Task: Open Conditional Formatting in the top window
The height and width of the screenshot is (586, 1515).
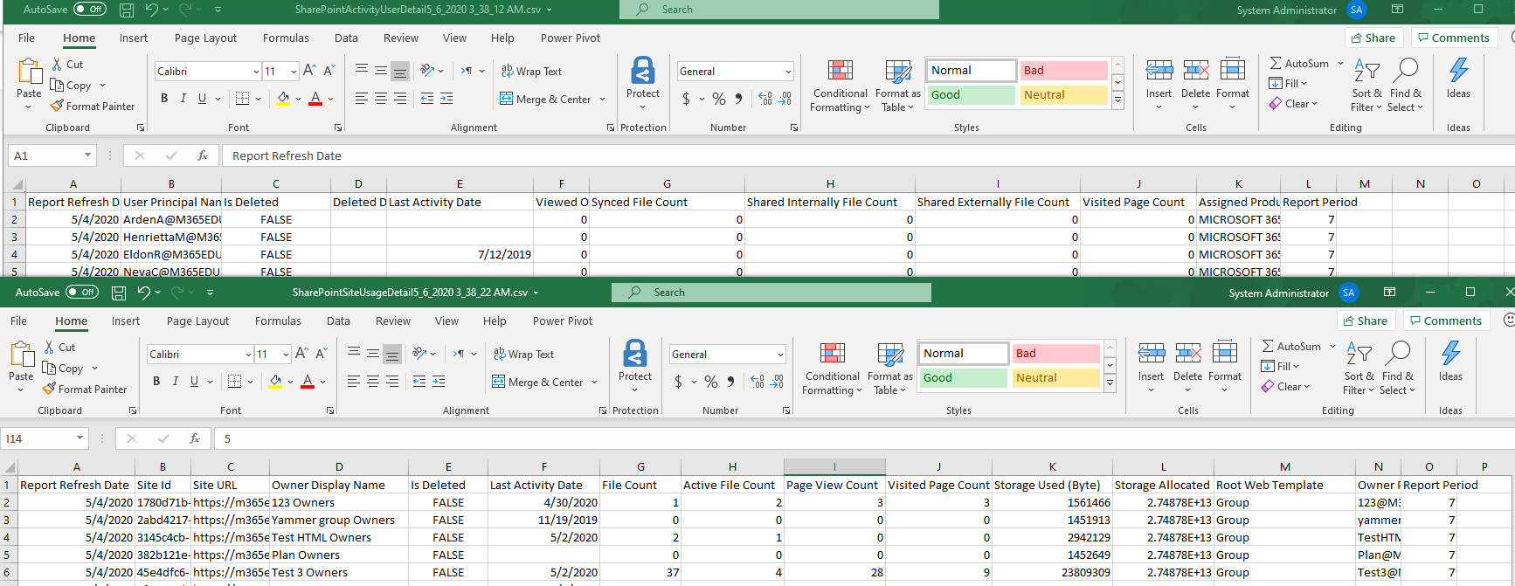Action: pyautogui.click(x=840, y=86)
